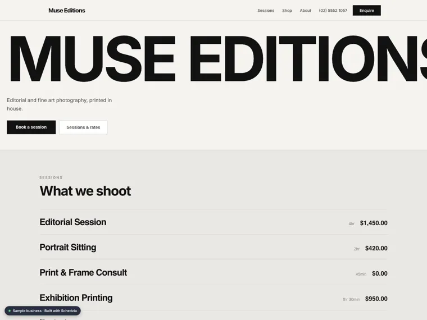This screenshot has width=427, height=320.
Task: Click the 1hr 30min duration label
Action: coord(351,299)
